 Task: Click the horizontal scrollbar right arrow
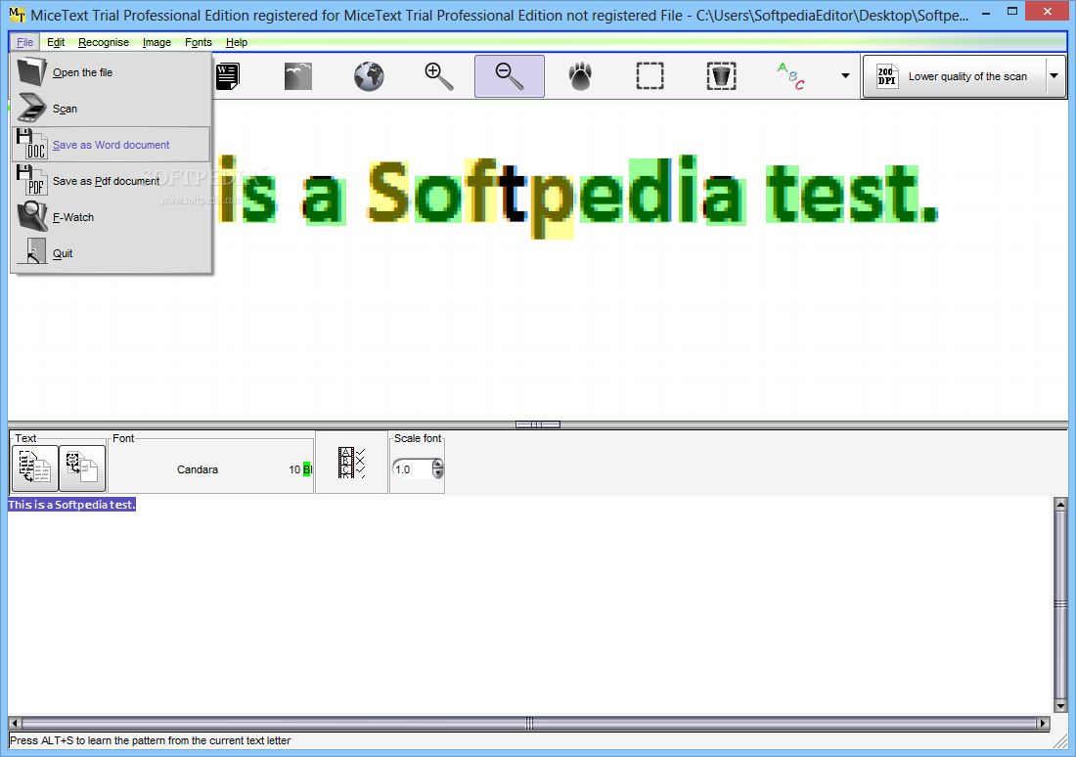(1043, 723)
